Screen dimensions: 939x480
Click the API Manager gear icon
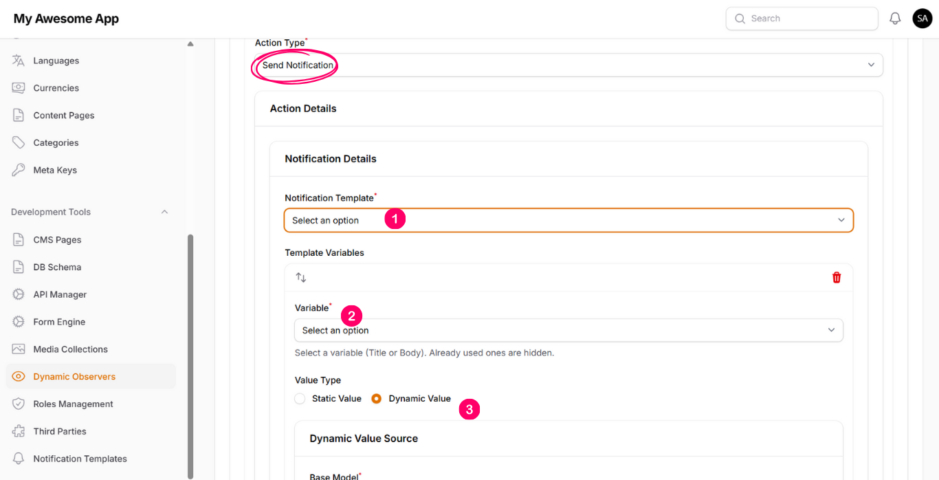coord(19,294)
